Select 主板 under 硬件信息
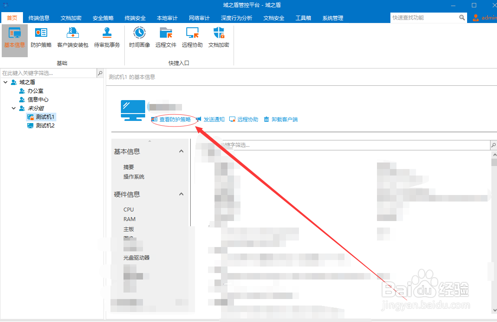The height and width of the screenshot is (322, 497). 129,229
